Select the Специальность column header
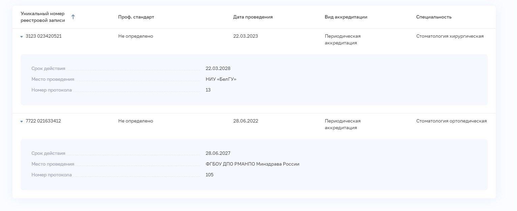Viewport: 517px width, 211px height. (x=434, y=17)
